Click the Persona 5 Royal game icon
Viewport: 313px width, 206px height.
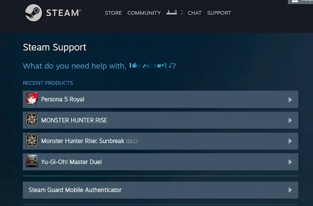click(x=32, y=99)
